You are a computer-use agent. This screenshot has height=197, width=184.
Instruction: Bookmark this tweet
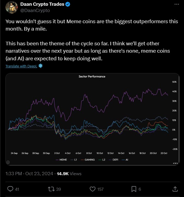point(134,189)
